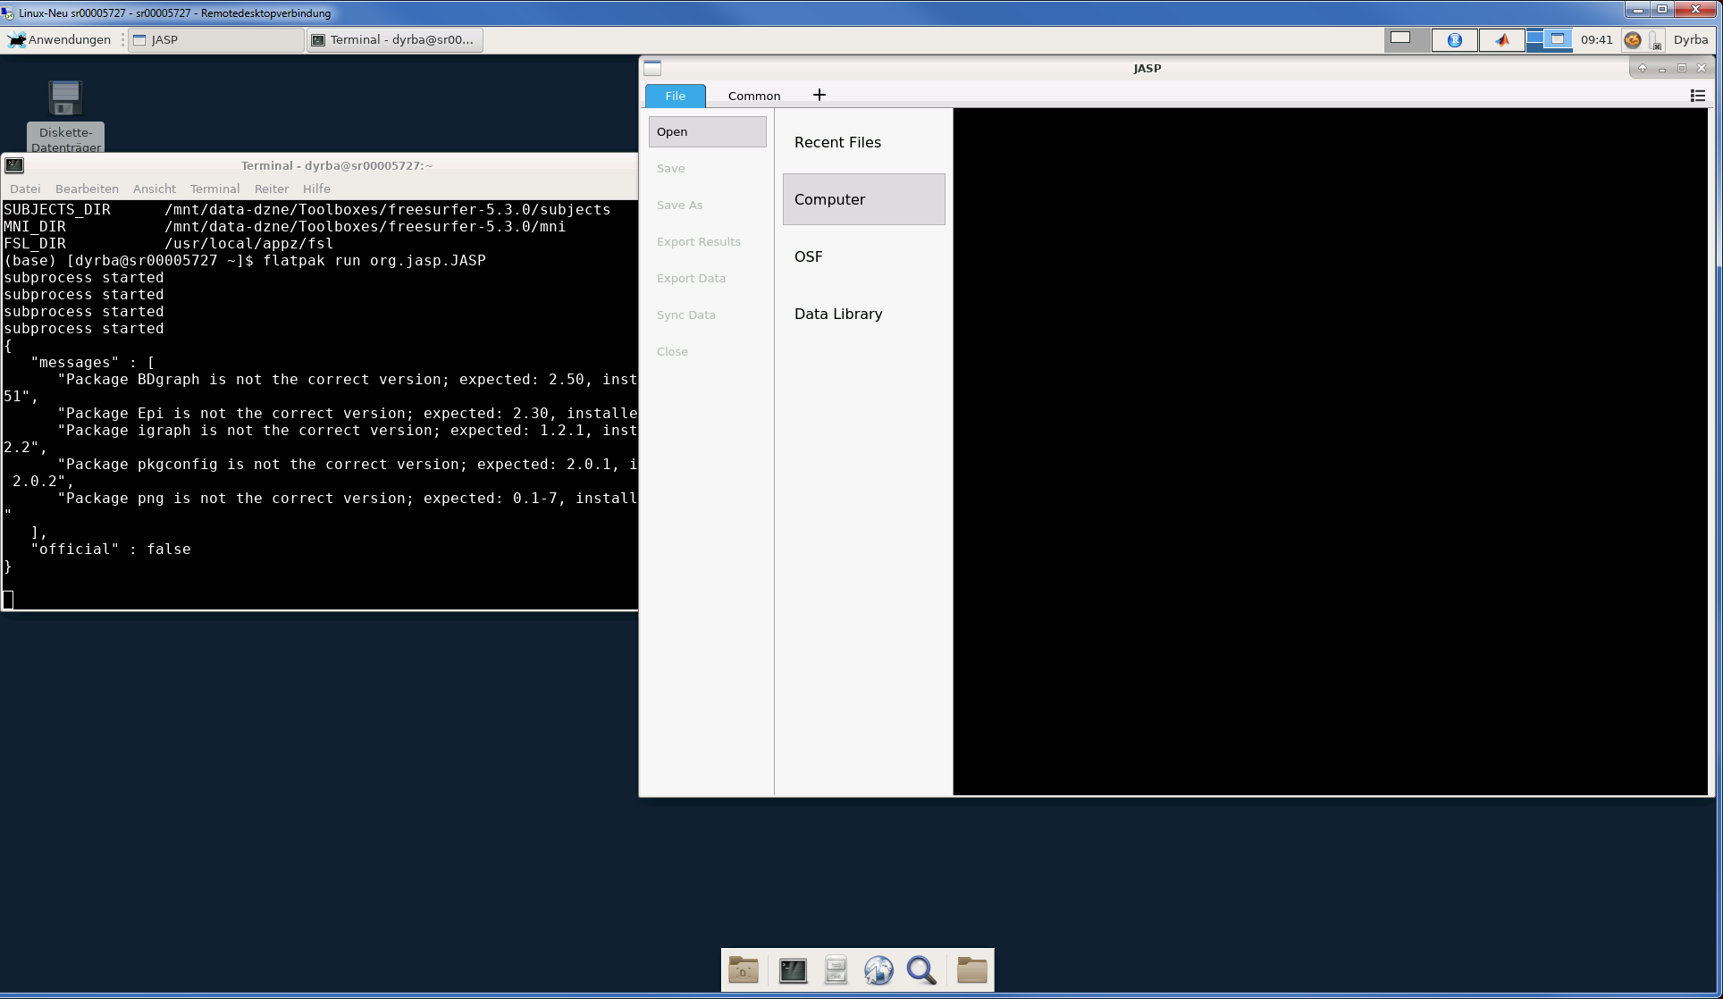Open the file manager cabinet icon in dock
Viewport: 1723px width, 999px height.
[836, 970]
